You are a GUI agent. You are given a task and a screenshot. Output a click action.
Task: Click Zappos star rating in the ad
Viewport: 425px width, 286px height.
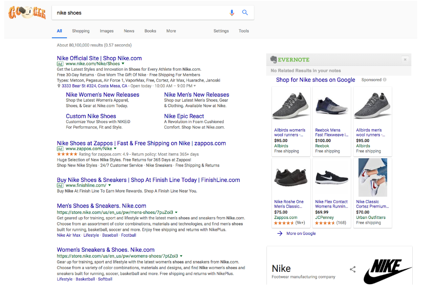coord(67,154)
